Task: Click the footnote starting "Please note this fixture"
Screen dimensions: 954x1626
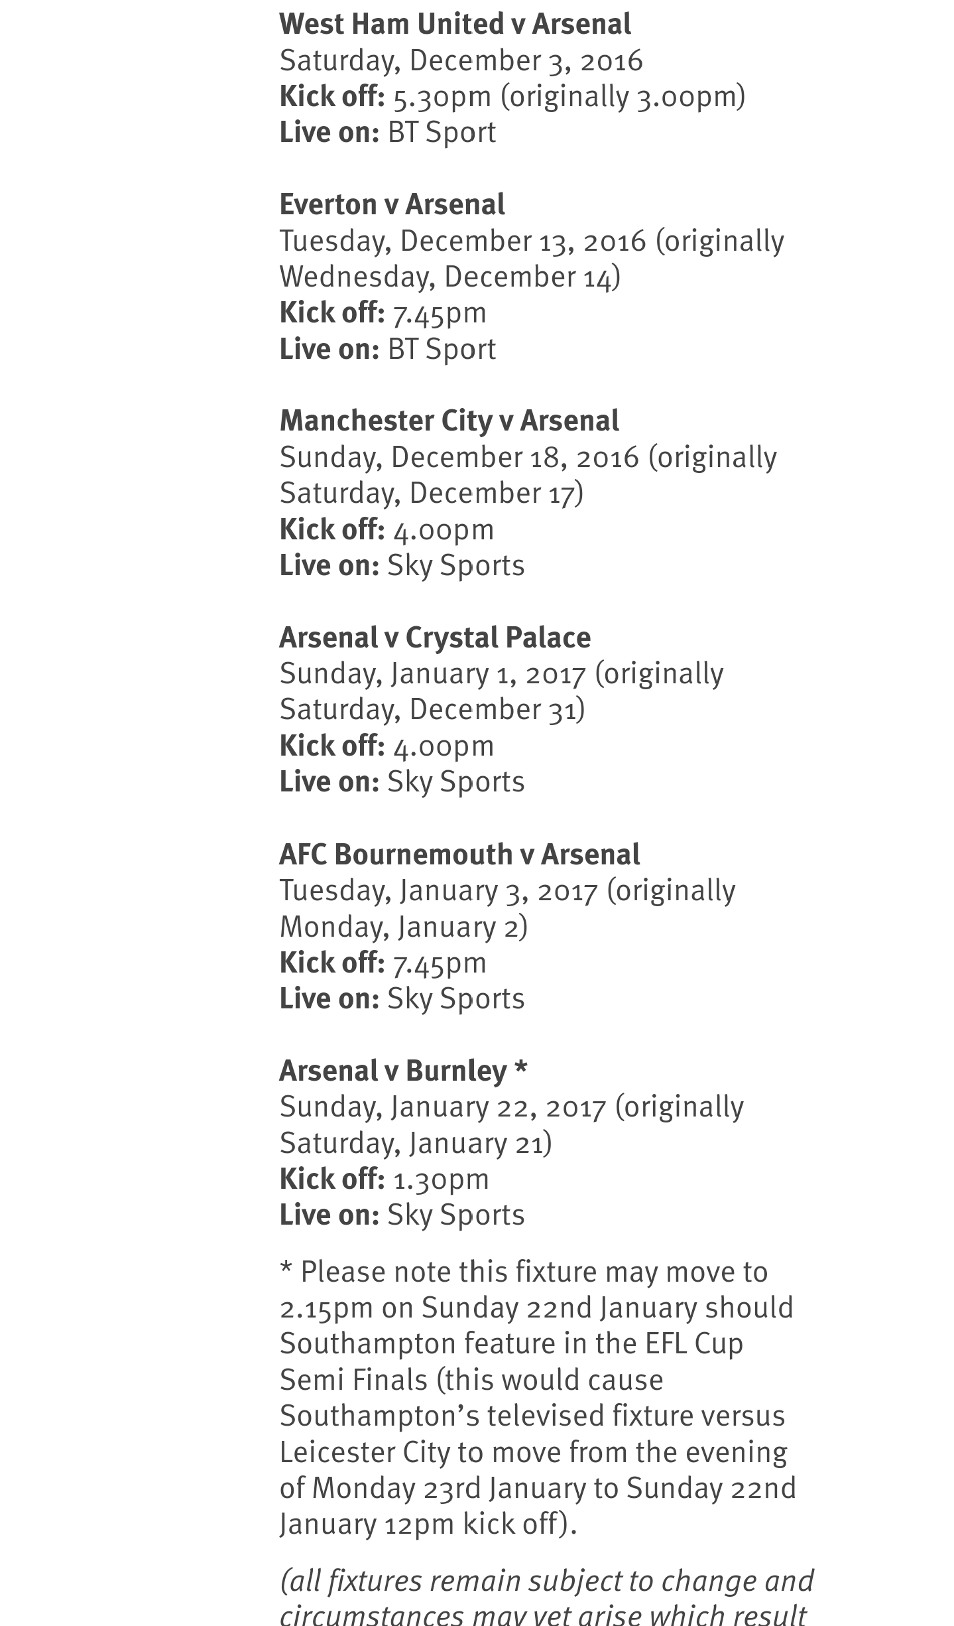Action: pos(537,1398)
